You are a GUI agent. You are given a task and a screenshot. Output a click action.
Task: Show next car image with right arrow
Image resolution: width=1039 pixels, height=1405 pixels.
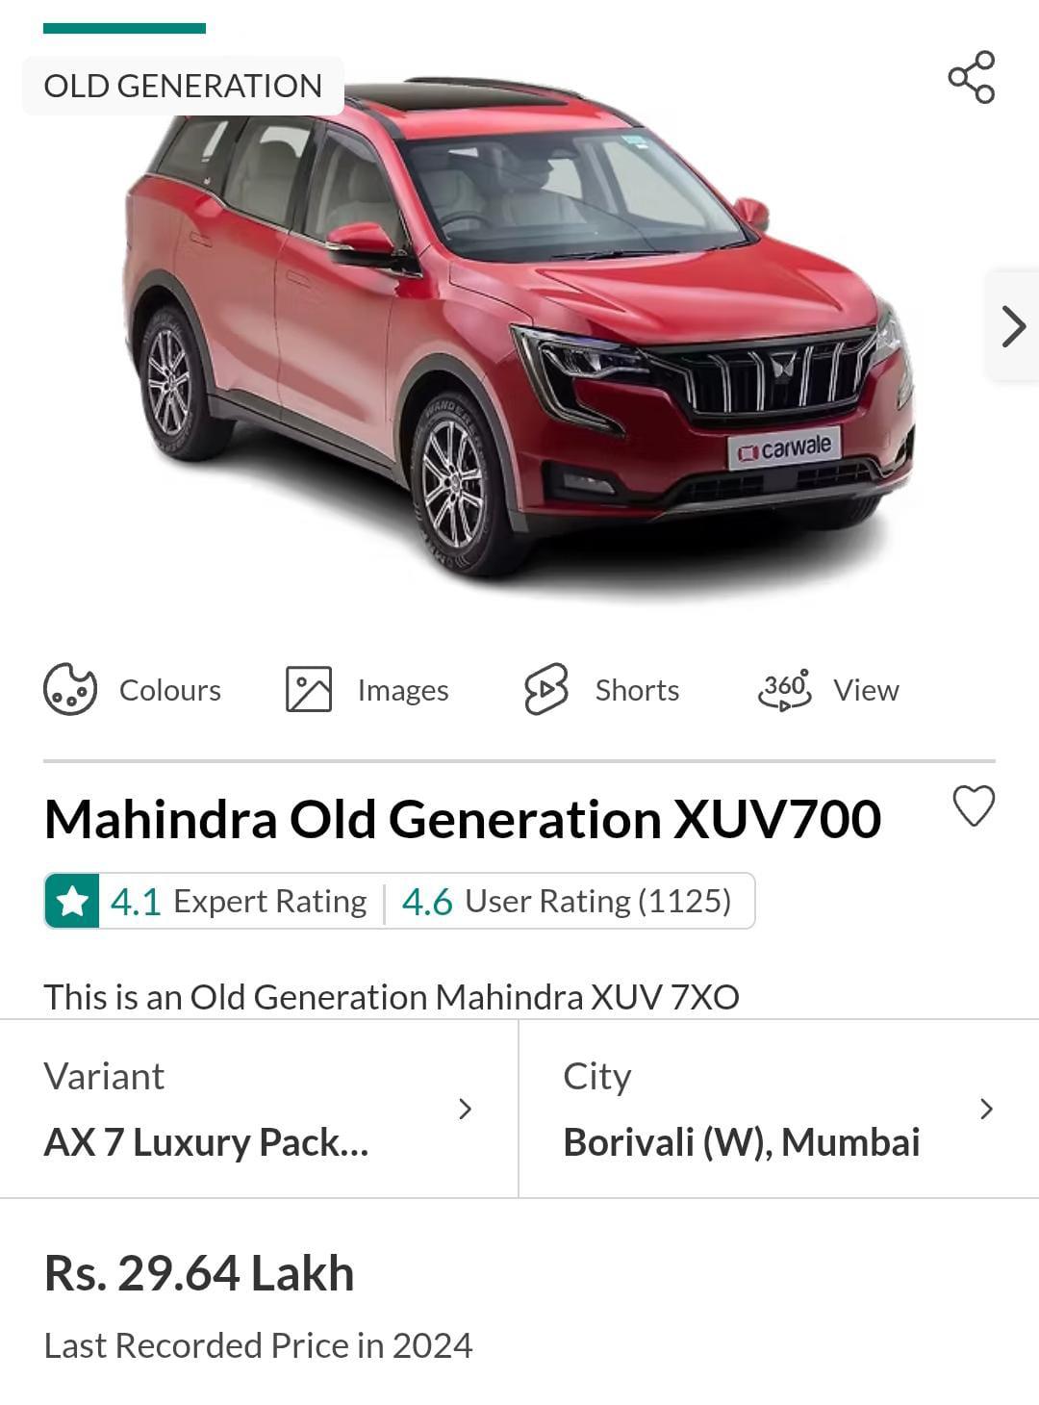1013,326
